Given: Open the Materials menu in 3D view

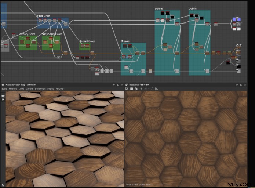Looking at the screenshot, I should [x=13, y=88].
